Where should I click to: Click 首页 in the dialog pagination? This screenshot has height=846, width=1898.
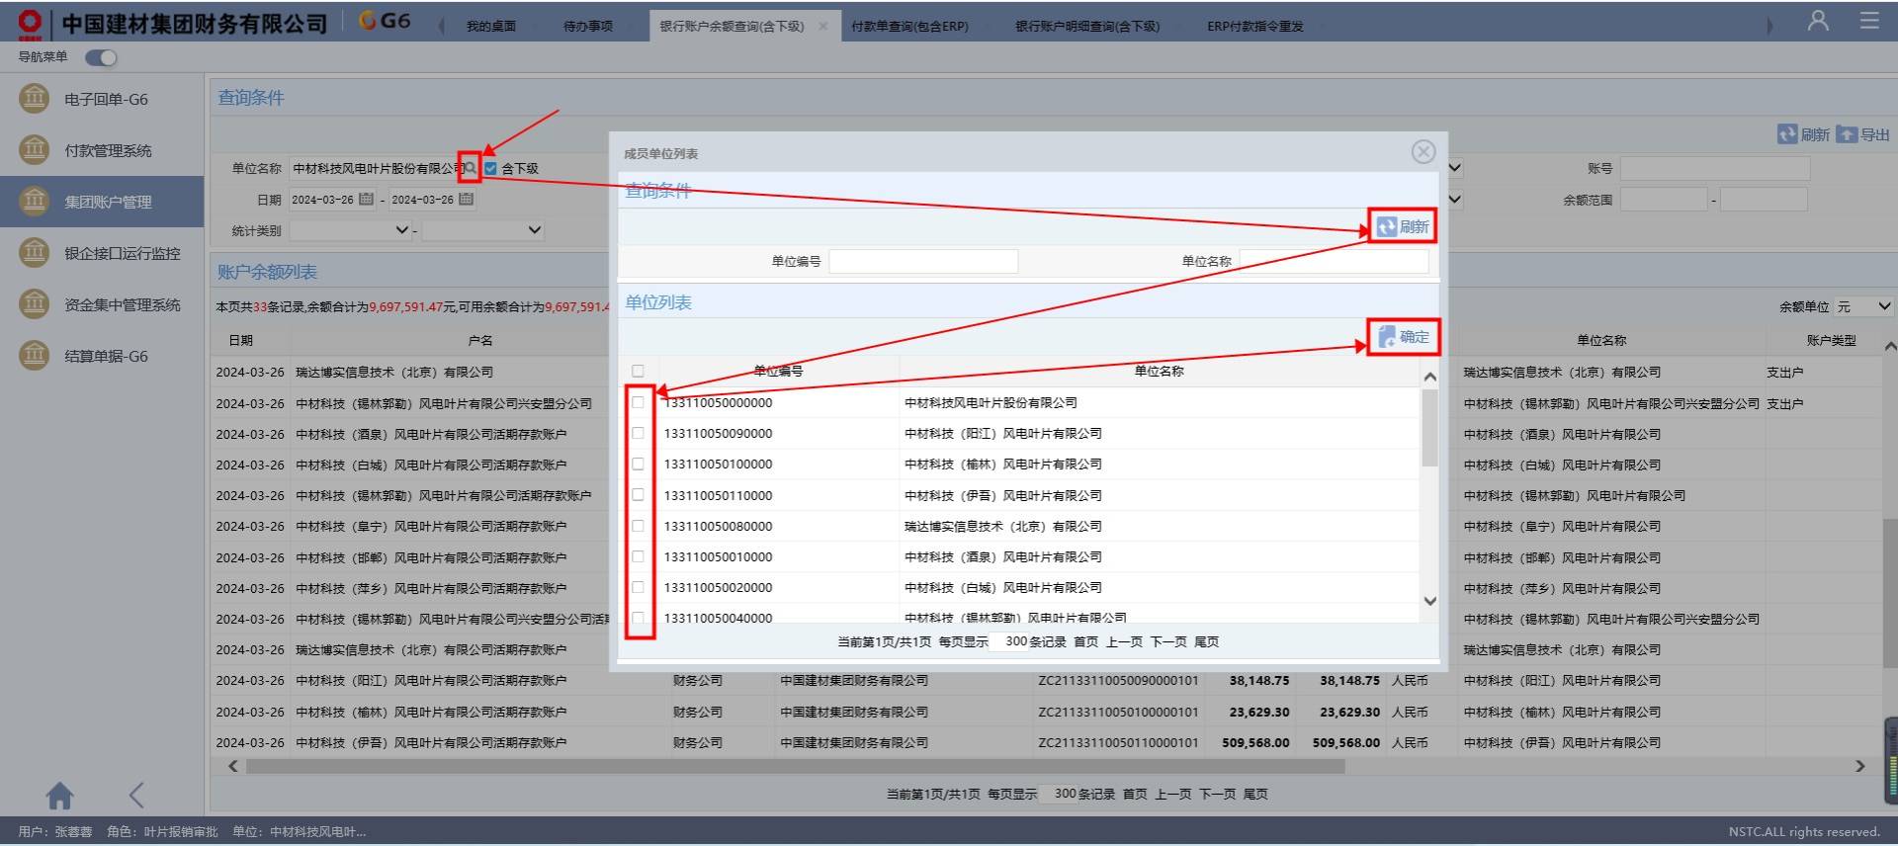(x=1086, y=642)
